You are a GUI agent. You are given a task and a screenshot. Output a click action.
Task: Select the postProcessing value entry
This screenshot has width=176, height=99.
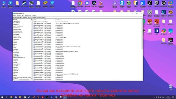coord(38,45)
